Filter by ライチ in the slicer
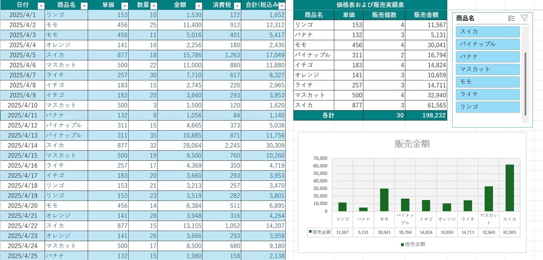Image resolution: width=543 pixels, height=260 pixels. point(488,94)
